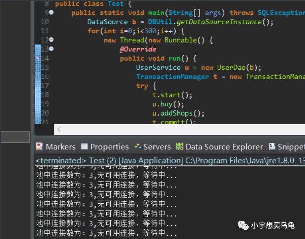Switch to the Snippets tab
Image resolution: width=305 pixels, height=239 pixels.
287,147
